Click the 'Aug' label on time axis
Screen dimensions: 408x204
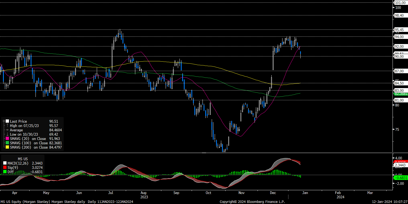click(143, 193)
